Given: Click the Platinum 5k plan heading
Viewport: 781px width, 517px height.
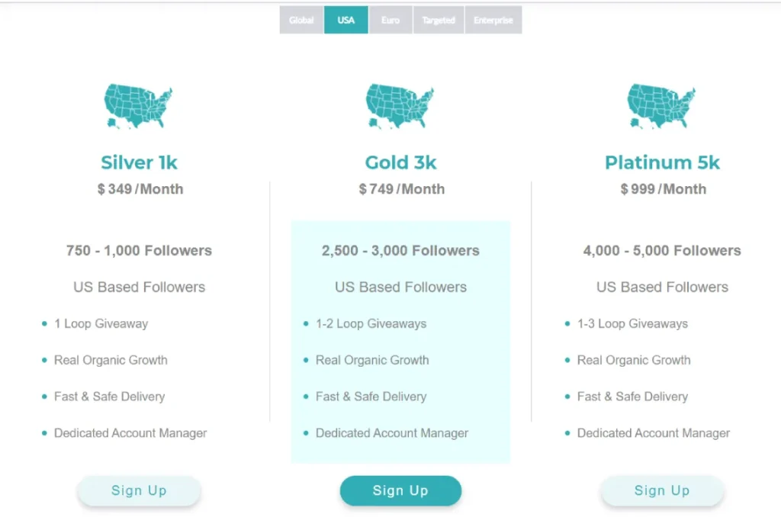Looking at the screenshot, I should coord(662,162).
